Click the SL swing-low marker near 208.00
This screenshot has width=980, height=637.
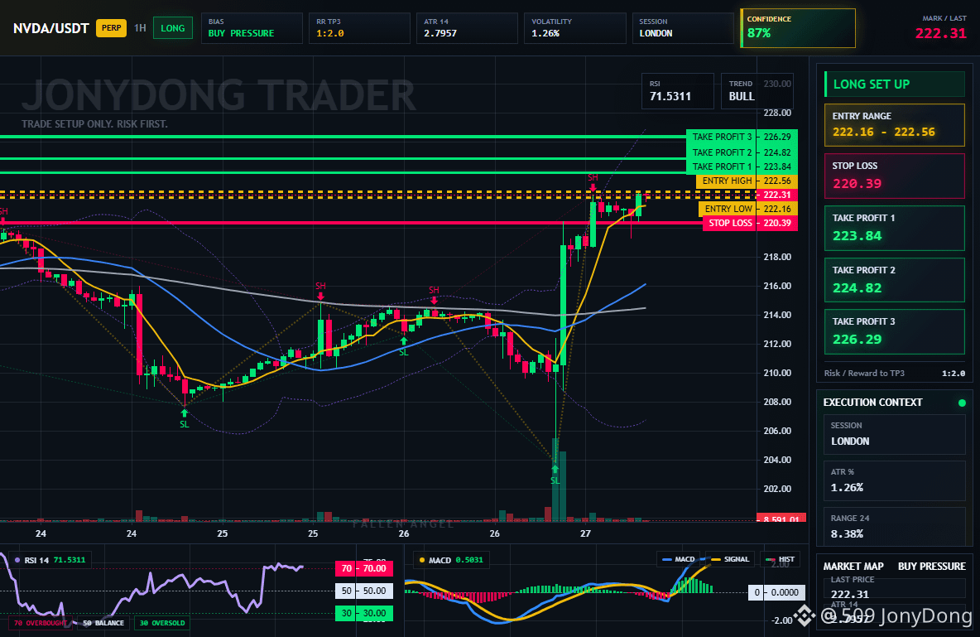(185, 418)
